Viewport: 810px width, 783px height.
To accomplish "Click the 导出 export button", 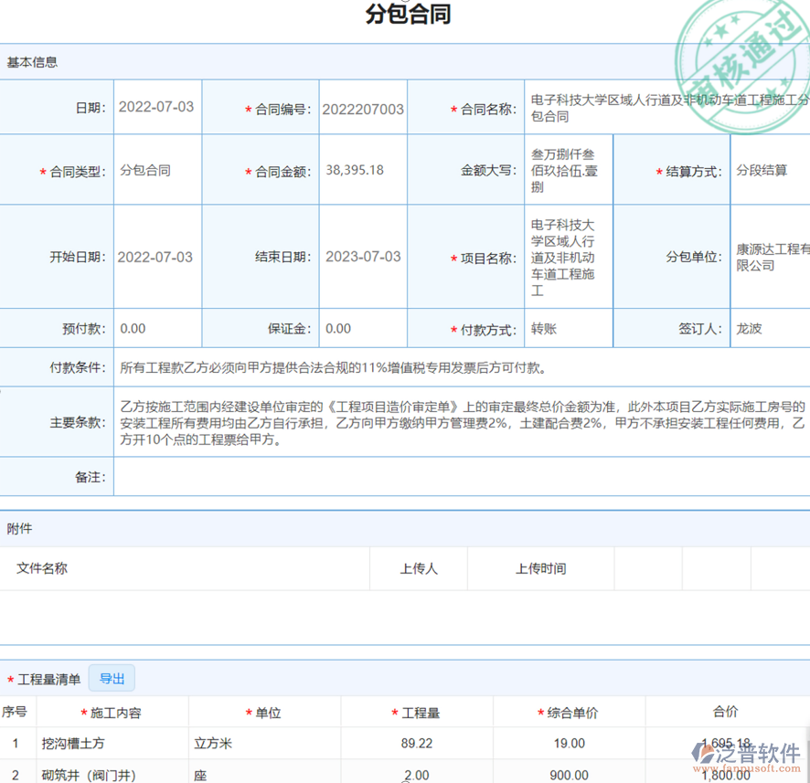I will pos(112,678).
